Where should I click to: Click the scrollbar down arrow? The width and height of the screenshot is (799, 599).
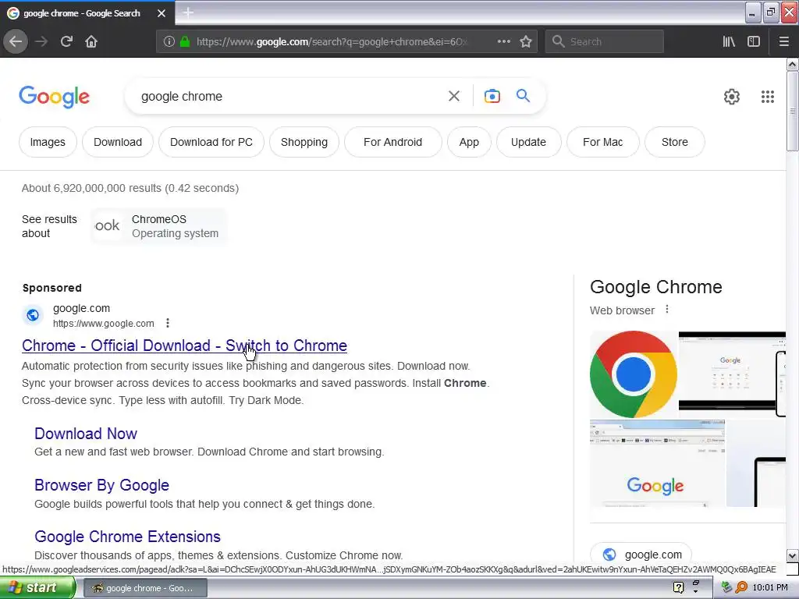pyautogui.click(x=792, y=555)
